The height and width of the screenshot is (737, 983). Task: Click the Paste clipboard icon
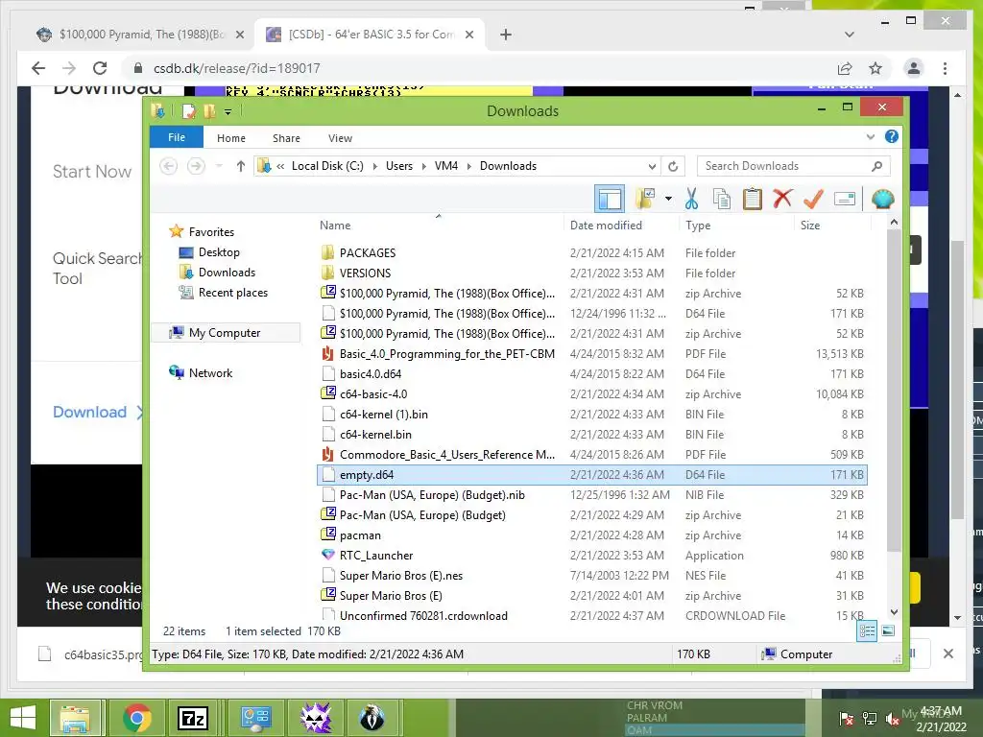click(x=753, y=200)
